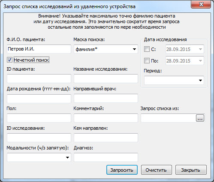Image resolution: width=214 pixels, height=182 pixels.
Task: Click the Закрыть button
Action: (x=191, y=170)
